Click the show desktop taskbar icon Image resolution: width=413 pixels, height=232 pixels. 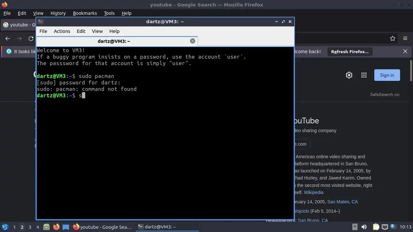66,227
